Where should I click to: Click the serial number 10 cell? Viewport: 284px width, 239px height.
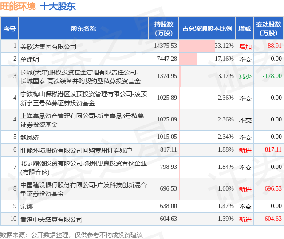point(9,219)
